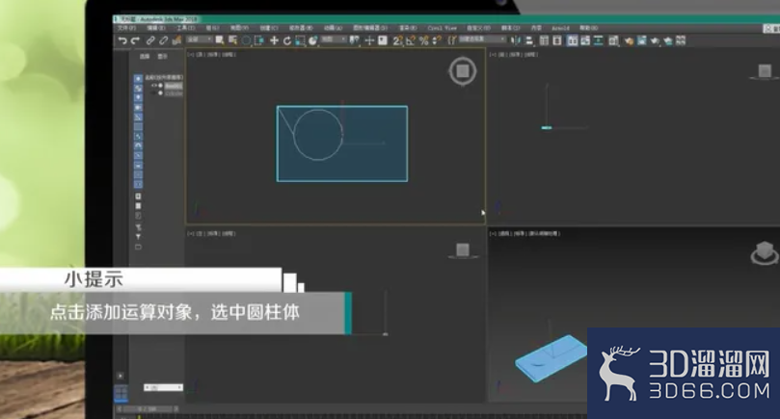Toggle Spinner Snap in the toolbar

click(x=436, y=40)
